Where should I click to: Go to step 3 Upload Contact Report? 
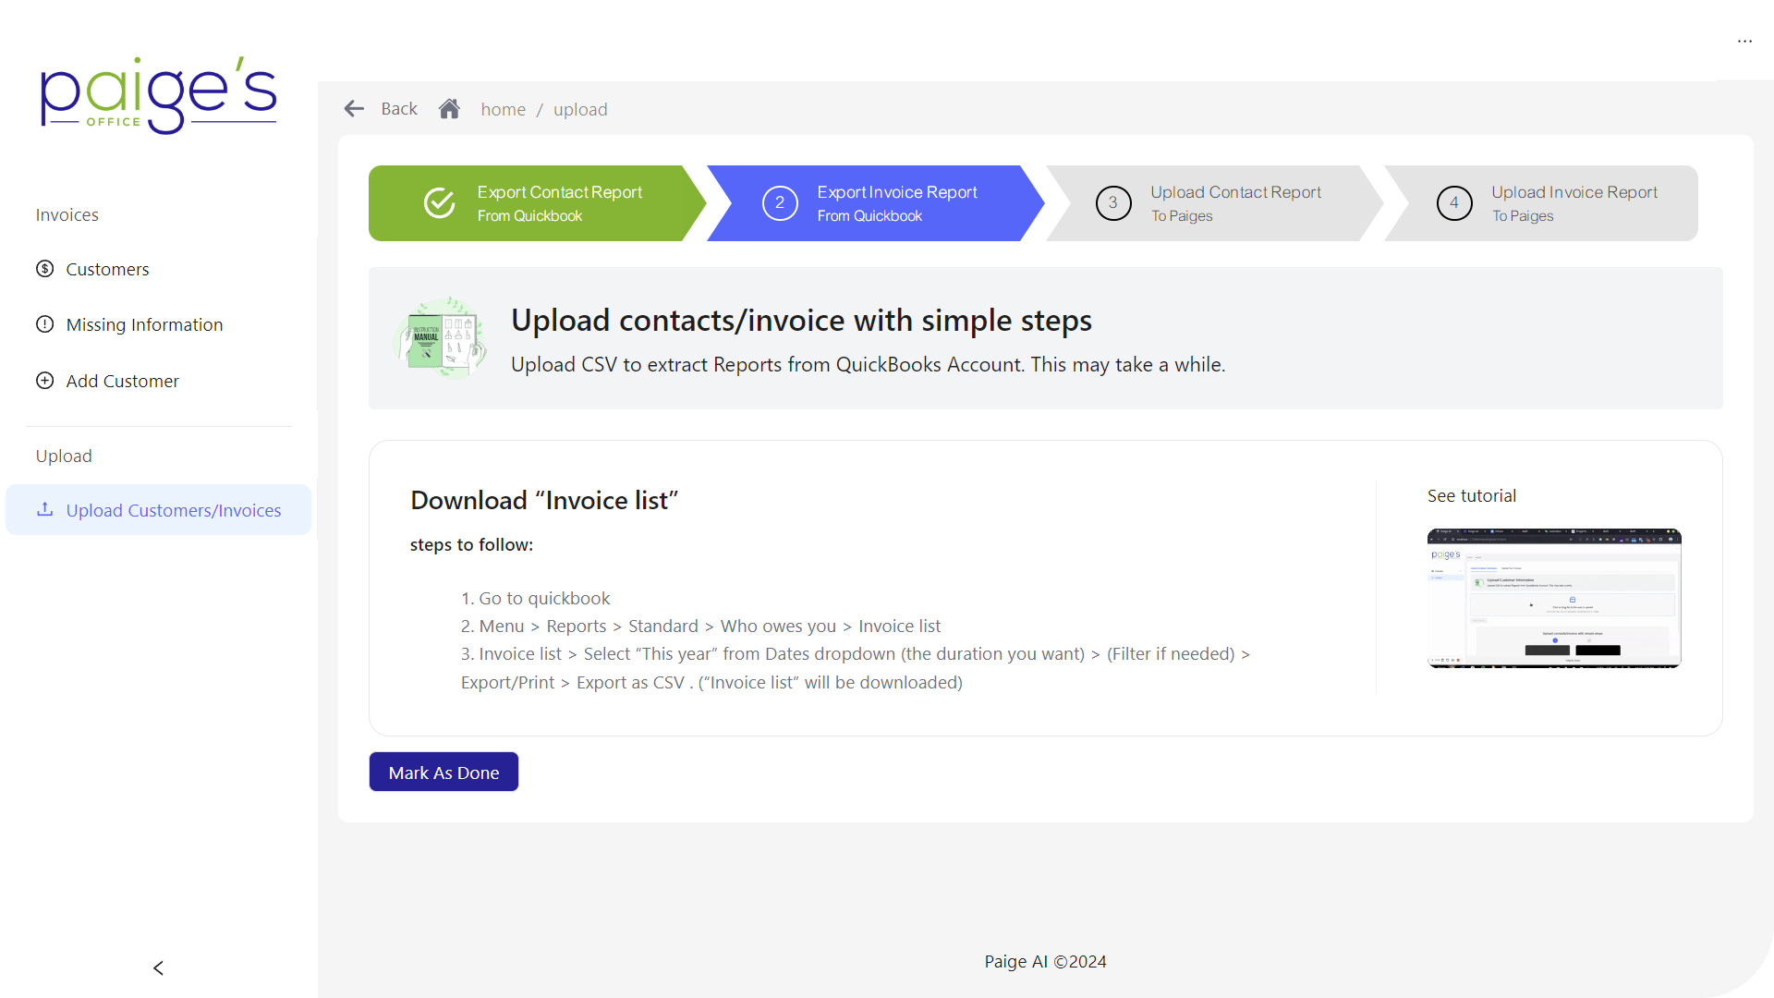[1209, 203]
